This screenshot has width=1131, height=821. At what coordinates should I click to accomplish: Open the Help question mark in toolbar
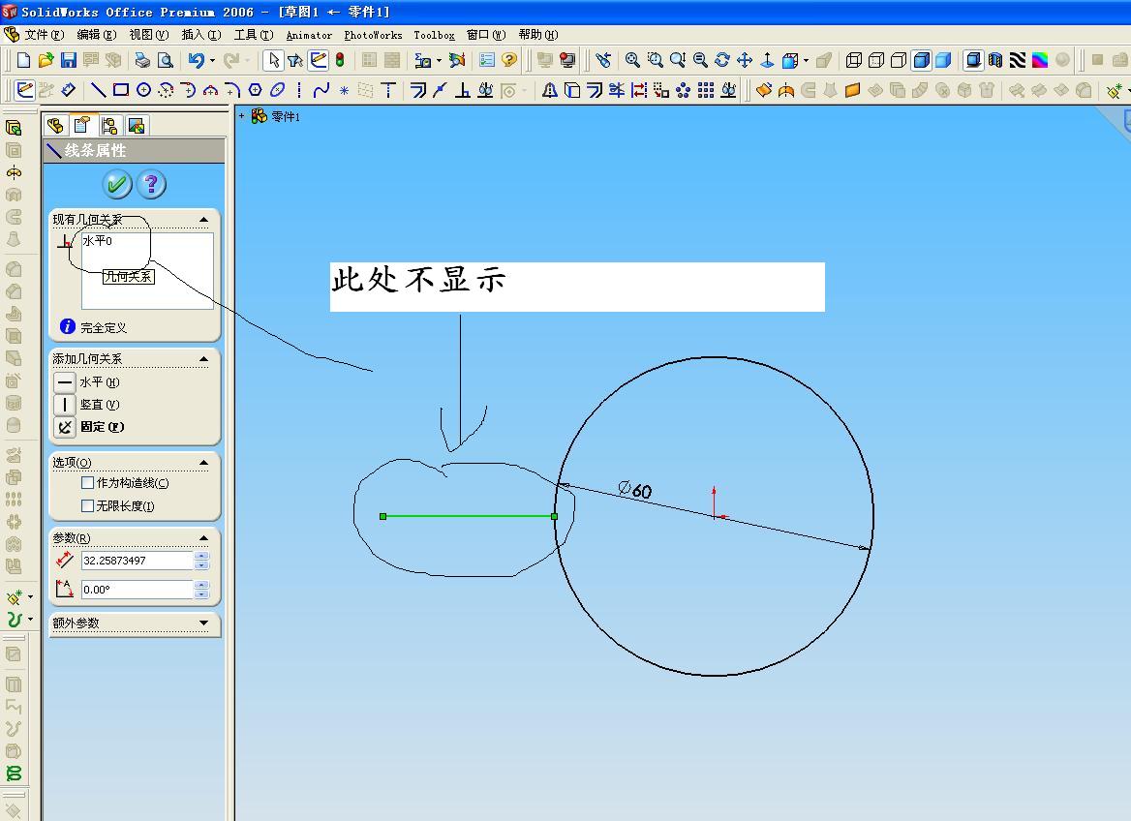(509, 61)
